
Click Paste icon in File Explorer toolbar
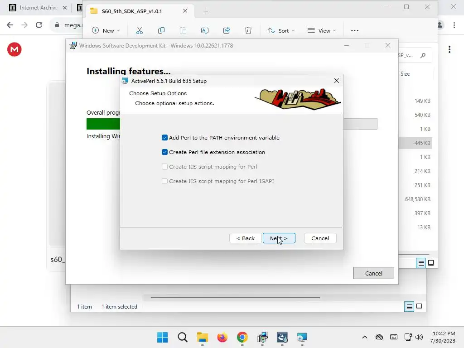[183, 30]
